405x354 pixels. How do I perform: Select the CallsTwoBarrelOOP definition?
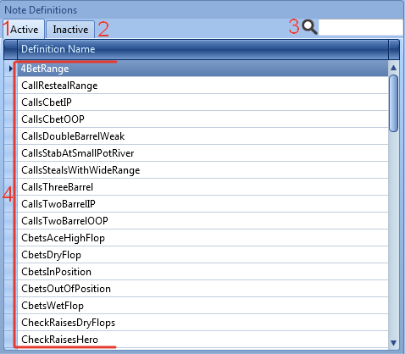coord(202,221)
